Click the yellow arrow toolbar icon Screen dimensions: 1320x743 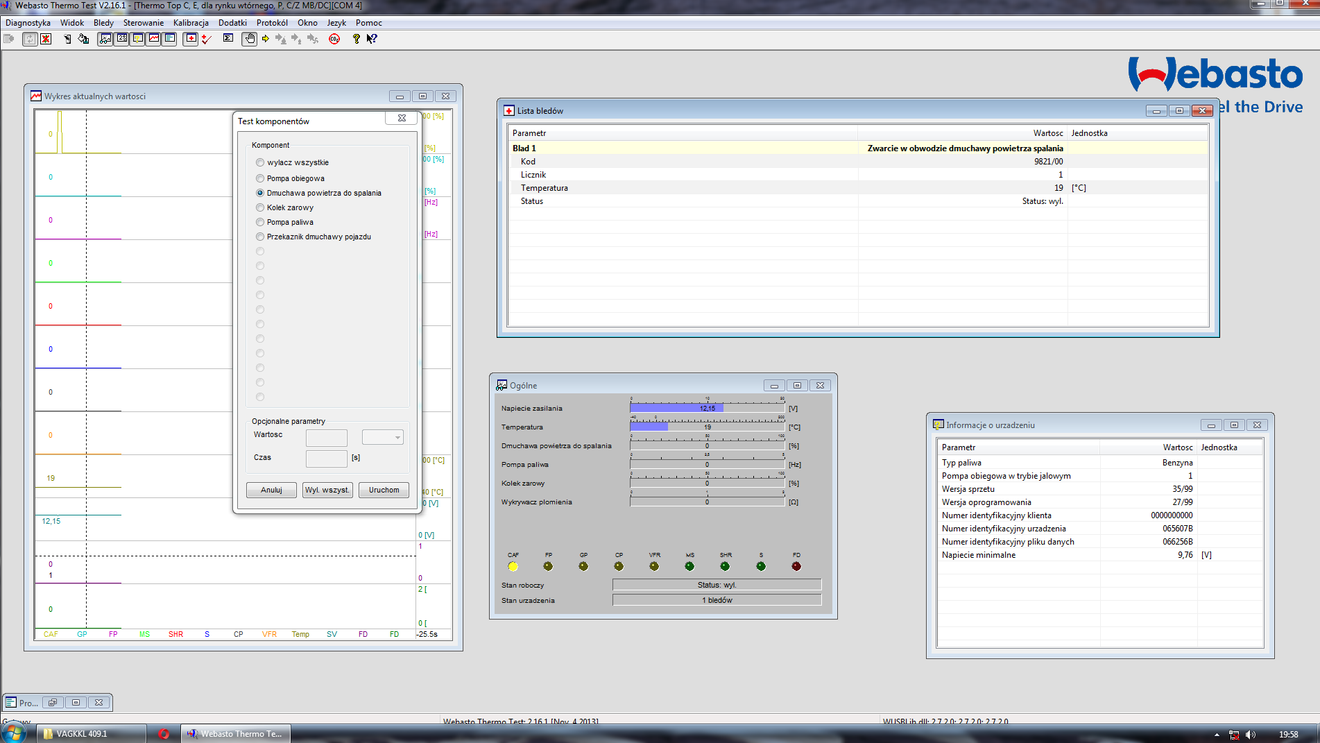[266, 39]
